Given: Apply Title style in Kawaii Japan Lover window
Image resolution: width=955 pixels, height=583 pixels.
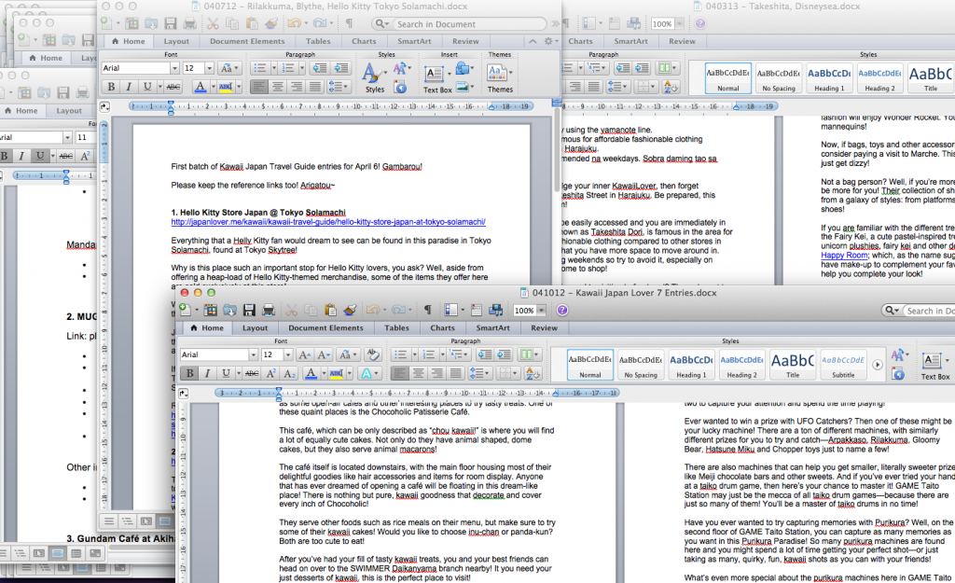Looking at the screenshot, I should click(793, 365).
